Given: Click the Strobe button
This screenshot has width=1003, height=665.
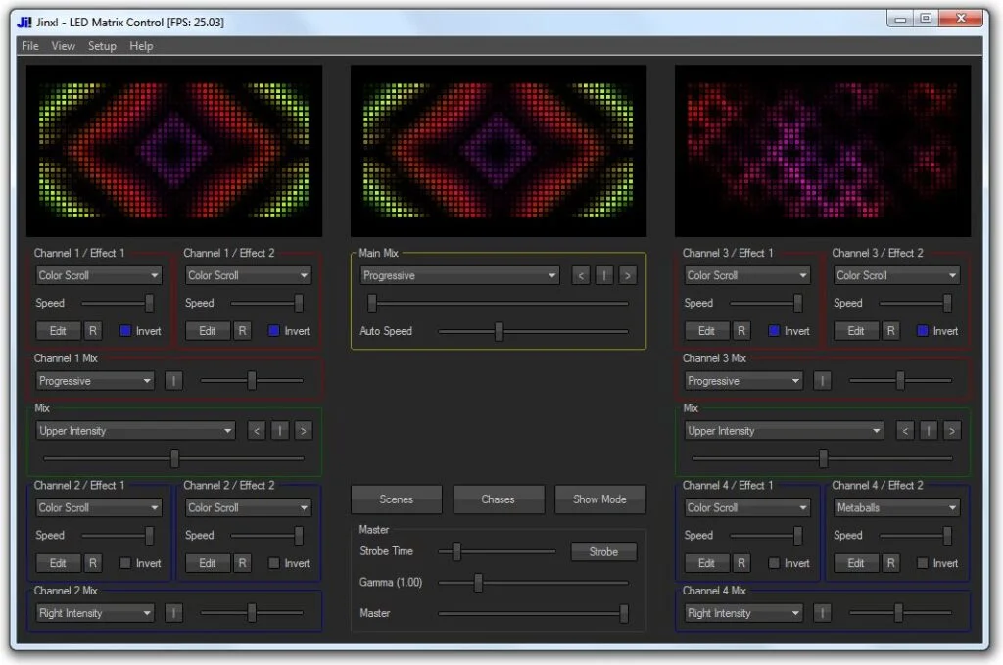Looking at the screenshot, I should [x=603, y=551].
